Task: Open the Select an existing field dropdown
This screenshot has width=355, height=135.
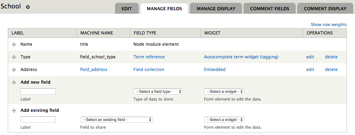Action: pos(116,120)
